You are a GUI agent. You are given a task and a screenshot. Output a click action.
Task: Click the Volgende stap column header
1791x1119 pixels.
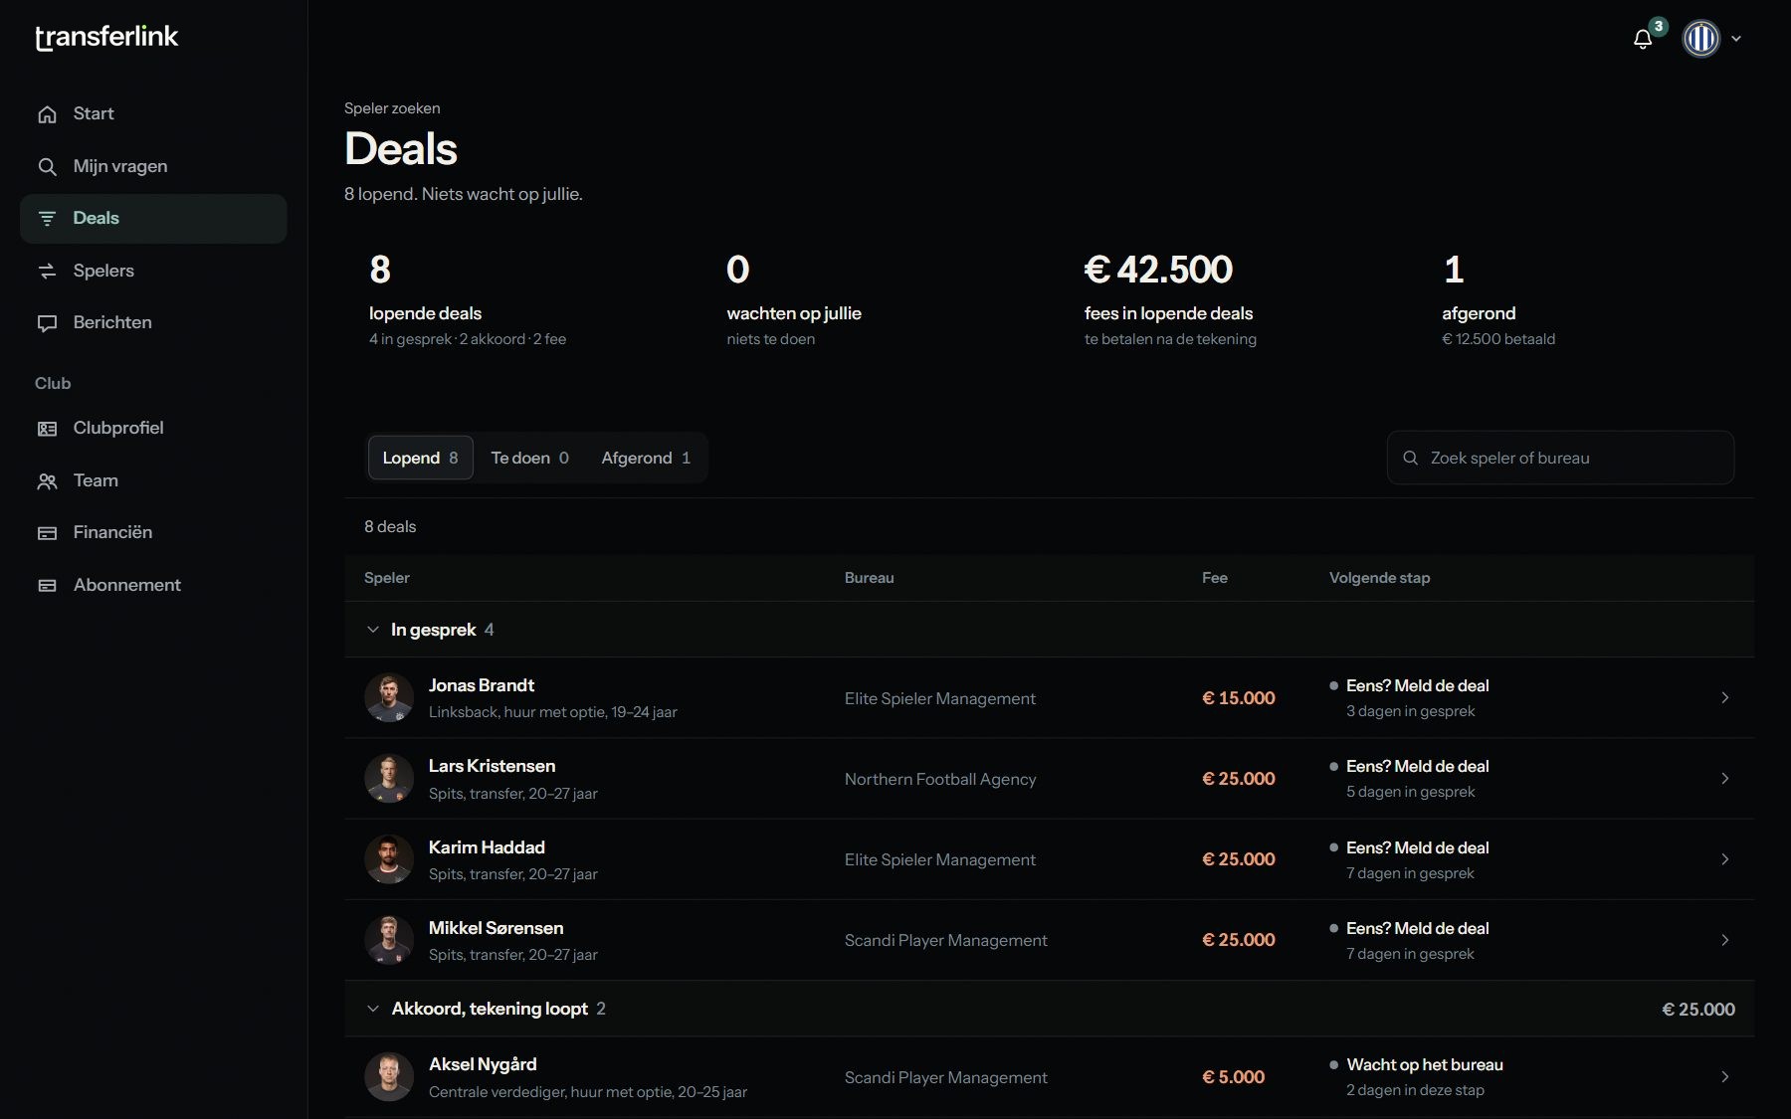click(1379, 578)
